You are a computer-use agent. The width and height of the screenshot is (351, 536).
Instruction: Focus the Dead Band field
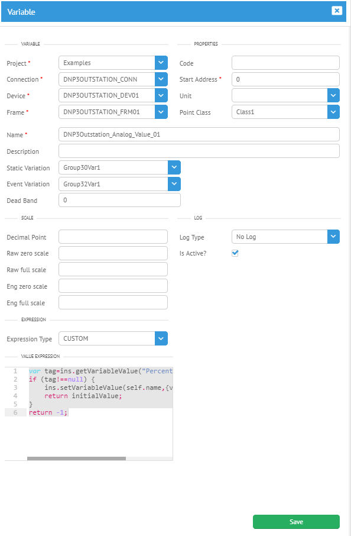(119, 200)
